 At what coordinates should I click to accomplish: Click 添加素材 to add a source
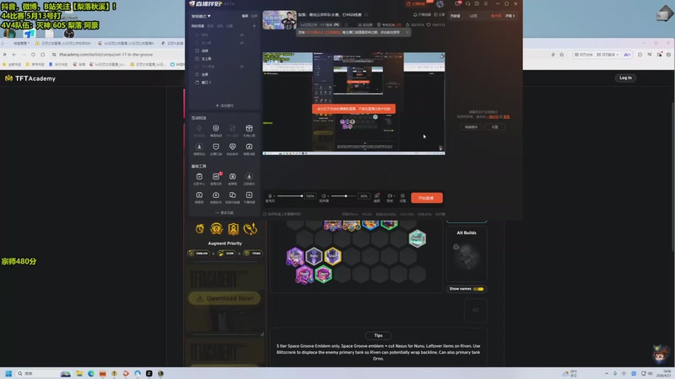click(224, 105)
